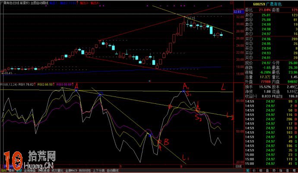Open the 阵列线性 indicator tab
This screenshot has height=173, width=298.
pos(85,170)
